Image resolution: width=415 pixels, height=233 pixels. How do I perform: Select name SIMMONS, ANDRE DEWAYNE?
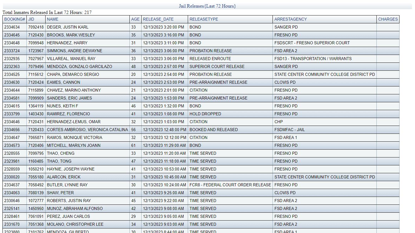(74, 51)
